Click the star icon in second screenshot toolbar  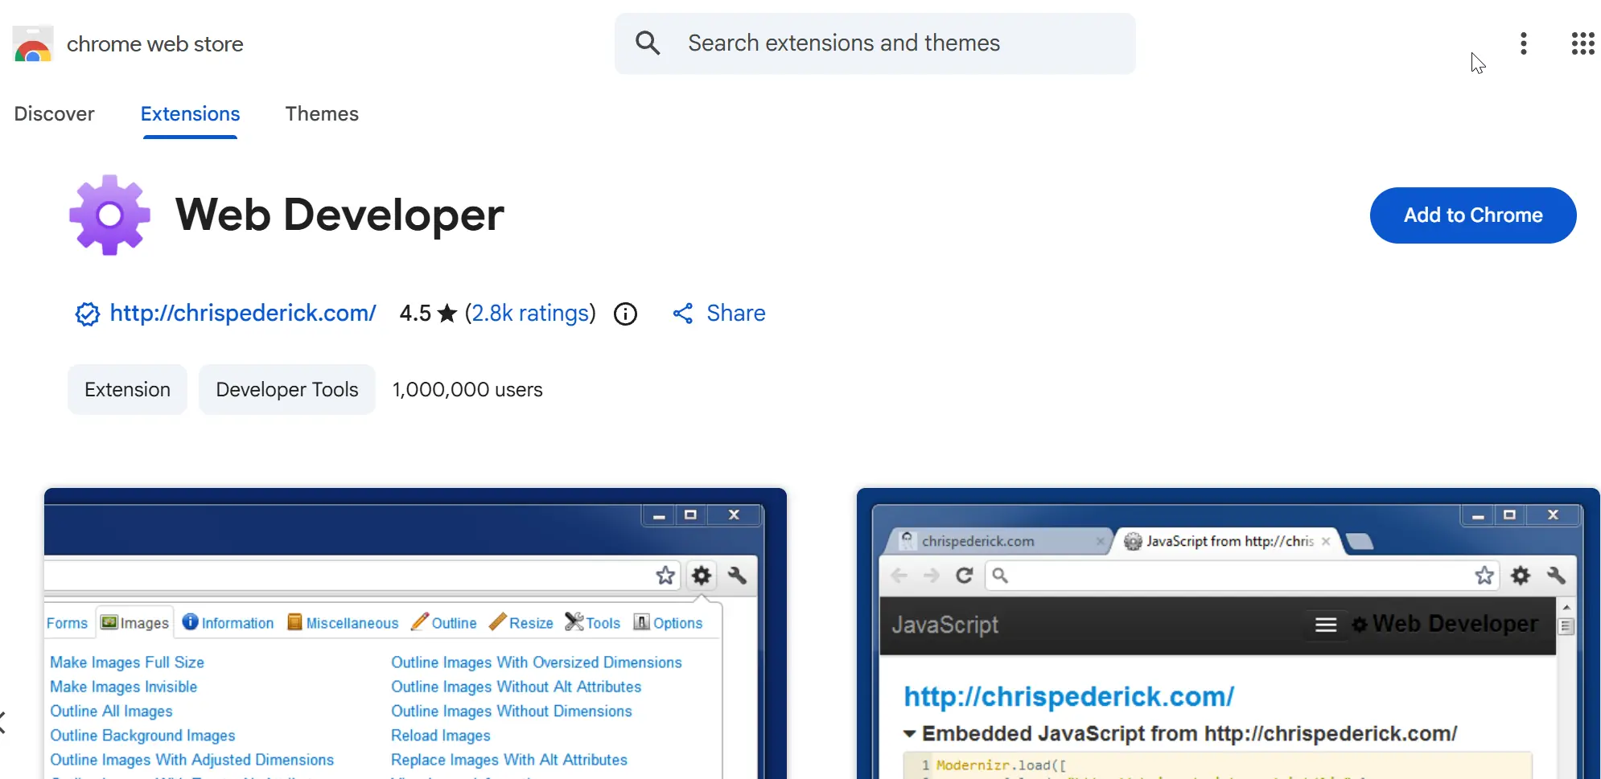1484,576
